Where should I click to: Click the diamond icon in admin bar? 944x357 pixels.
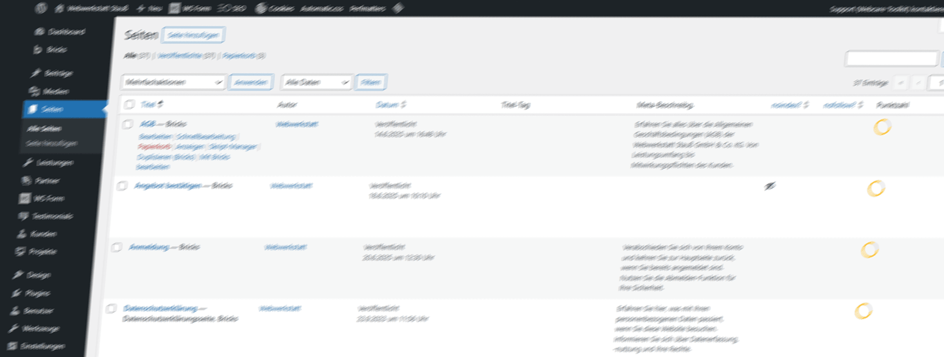click(398, 8)
